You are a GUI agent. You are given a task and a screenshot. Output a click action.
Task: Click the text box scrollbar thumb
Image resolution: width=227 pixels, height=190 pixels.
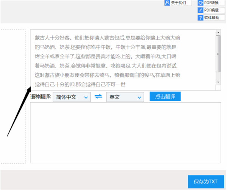[x=218, y=54]
